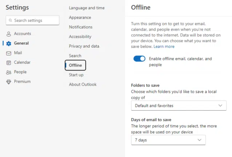This screenshot has width=232, height=157.
Task: Click the People contacts icon
Action: (9, 72)
